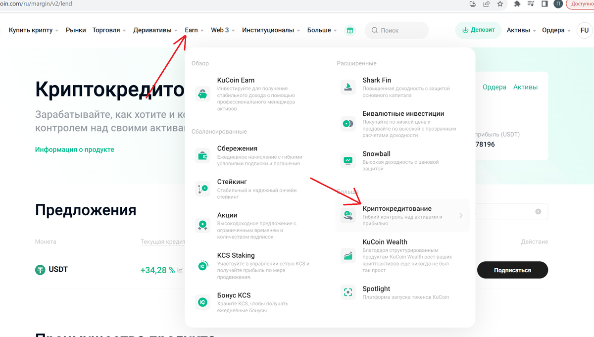Click the Действие column header
Screen dimensions: 594x337
point(534,242)
